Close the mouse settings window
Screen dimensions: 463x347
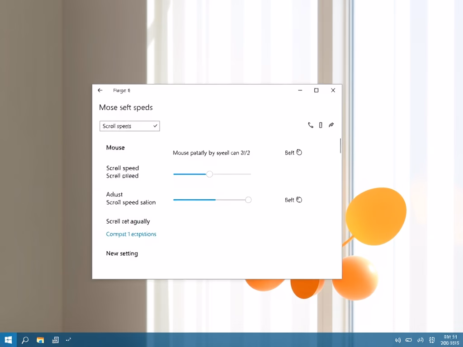pyautogui.click(x=333, y=90)
